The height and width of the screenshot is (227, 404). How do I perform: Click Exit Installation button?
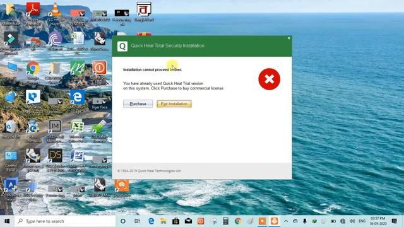pos(174,103)
